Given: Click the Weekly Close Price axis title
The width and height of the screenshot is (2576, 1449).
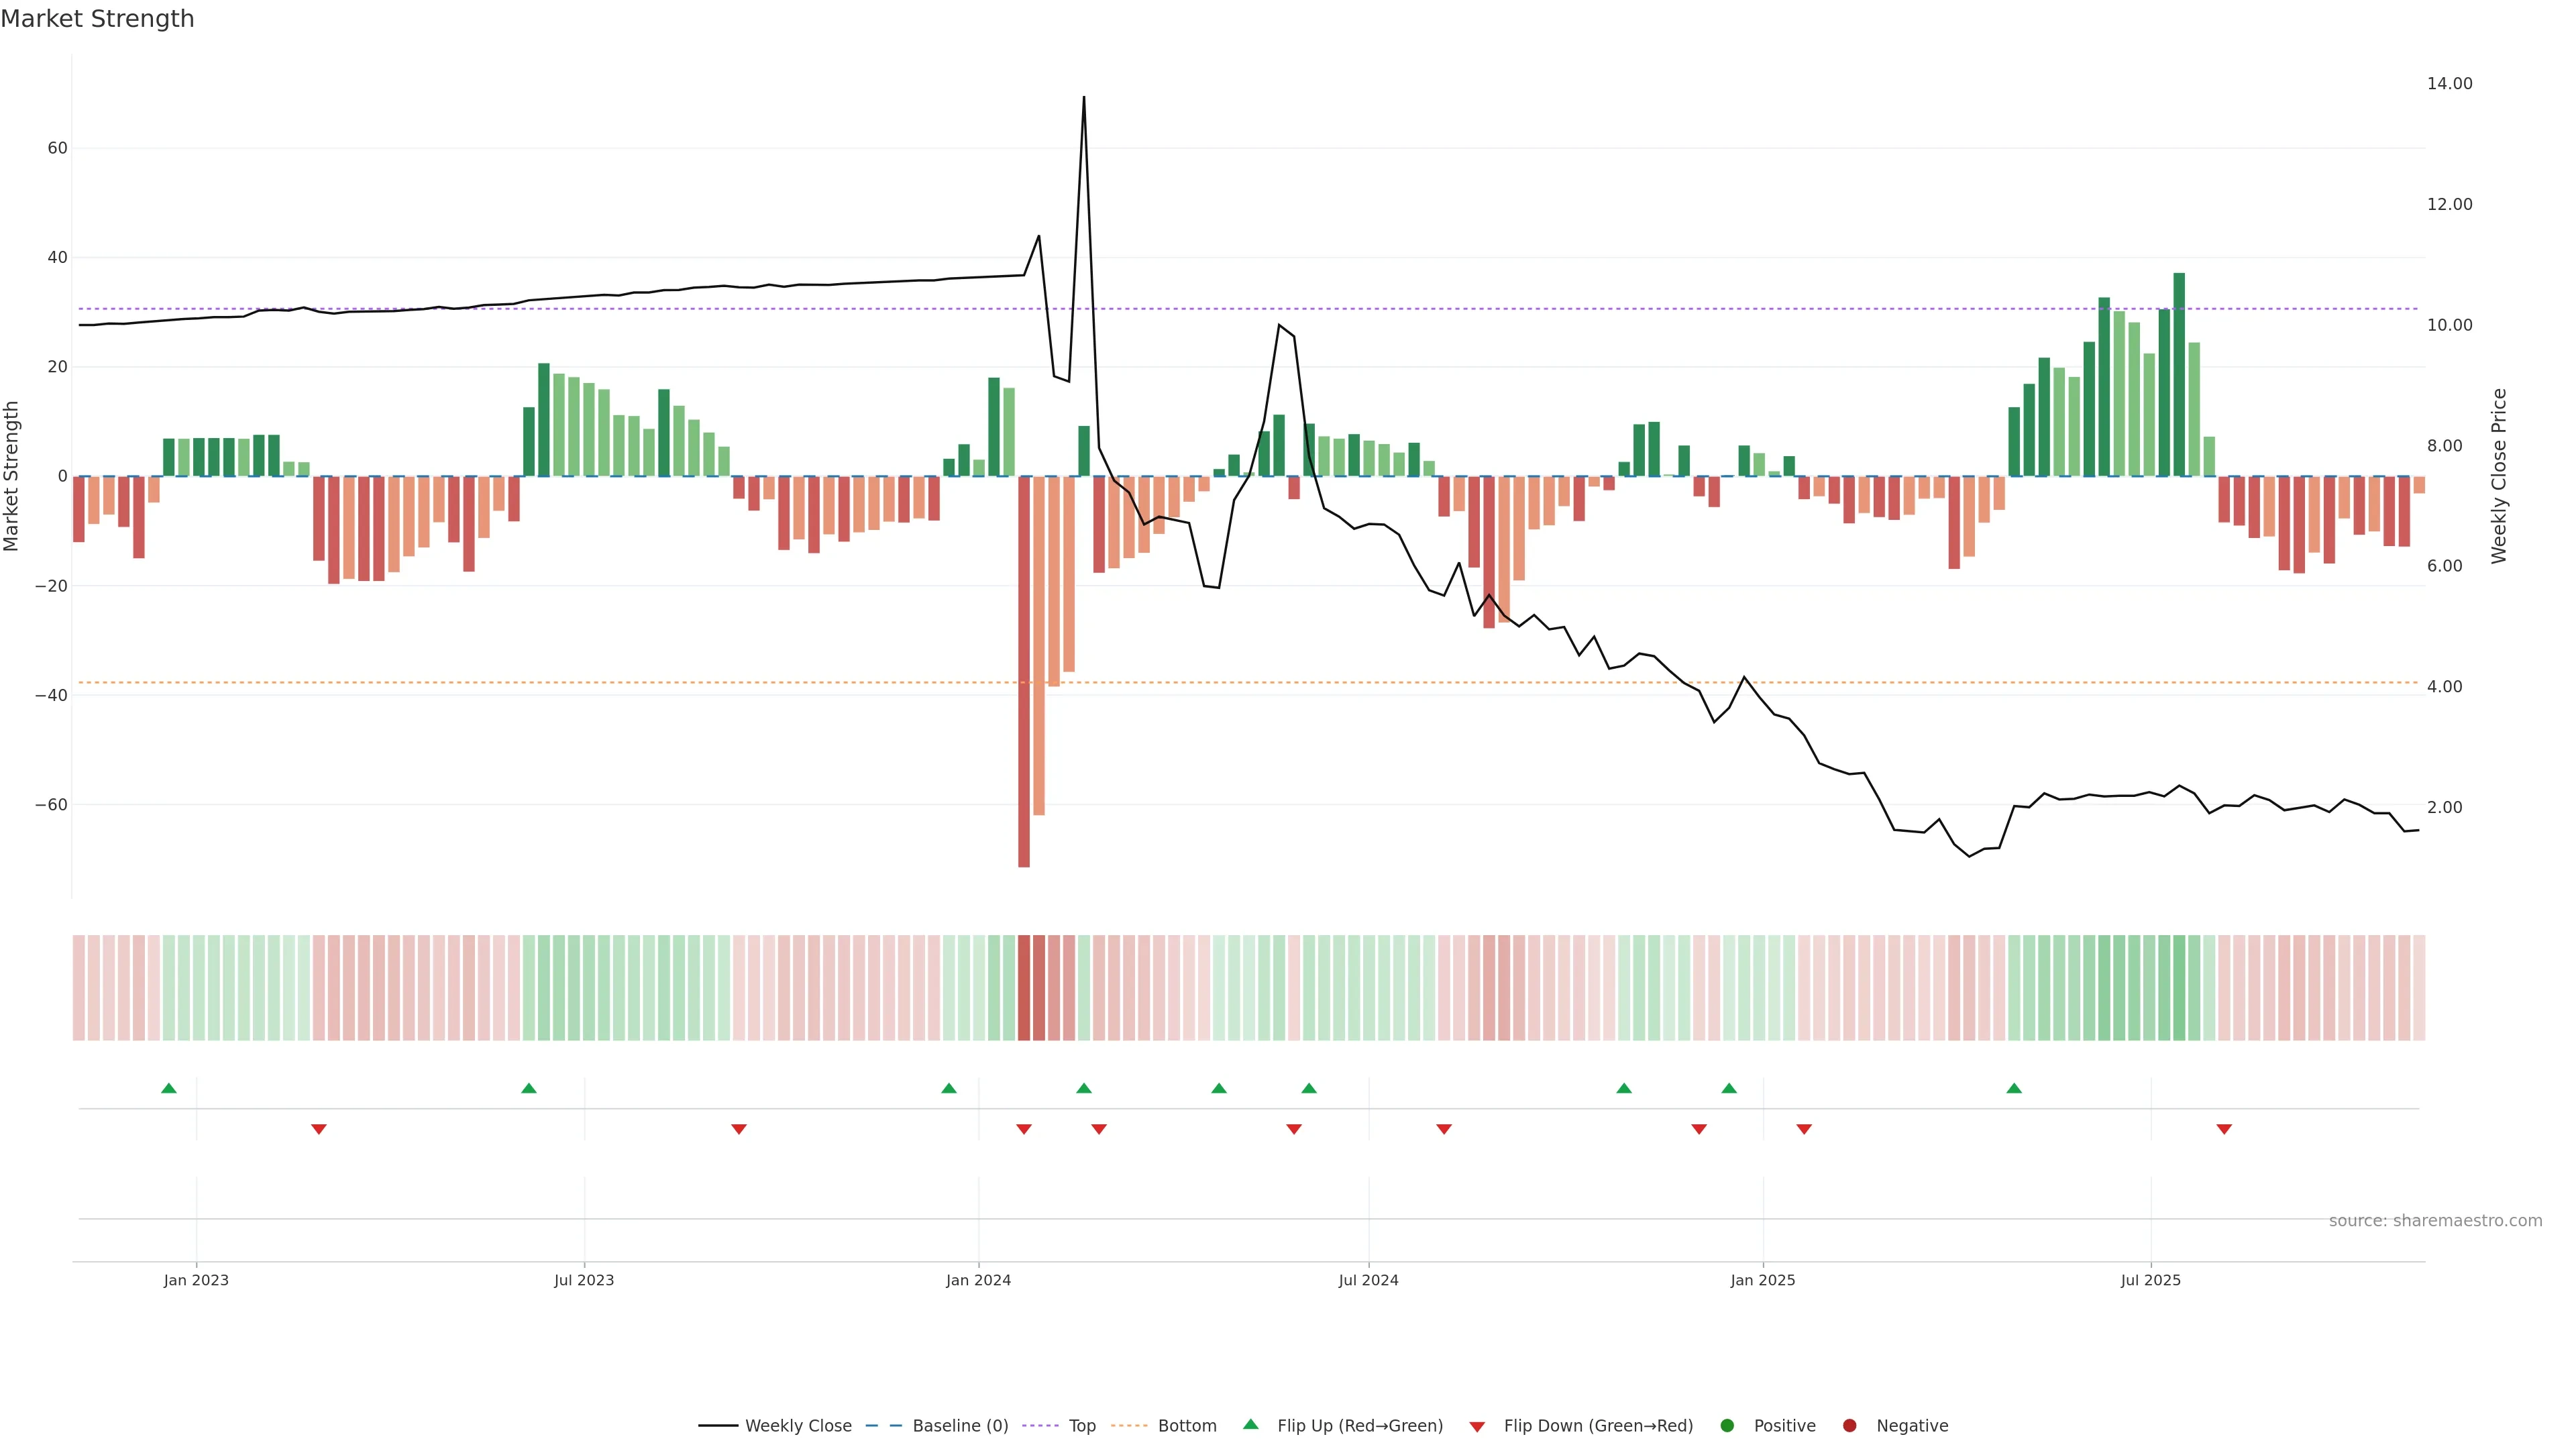Looking at the screenshot, I should [2499, 476].
